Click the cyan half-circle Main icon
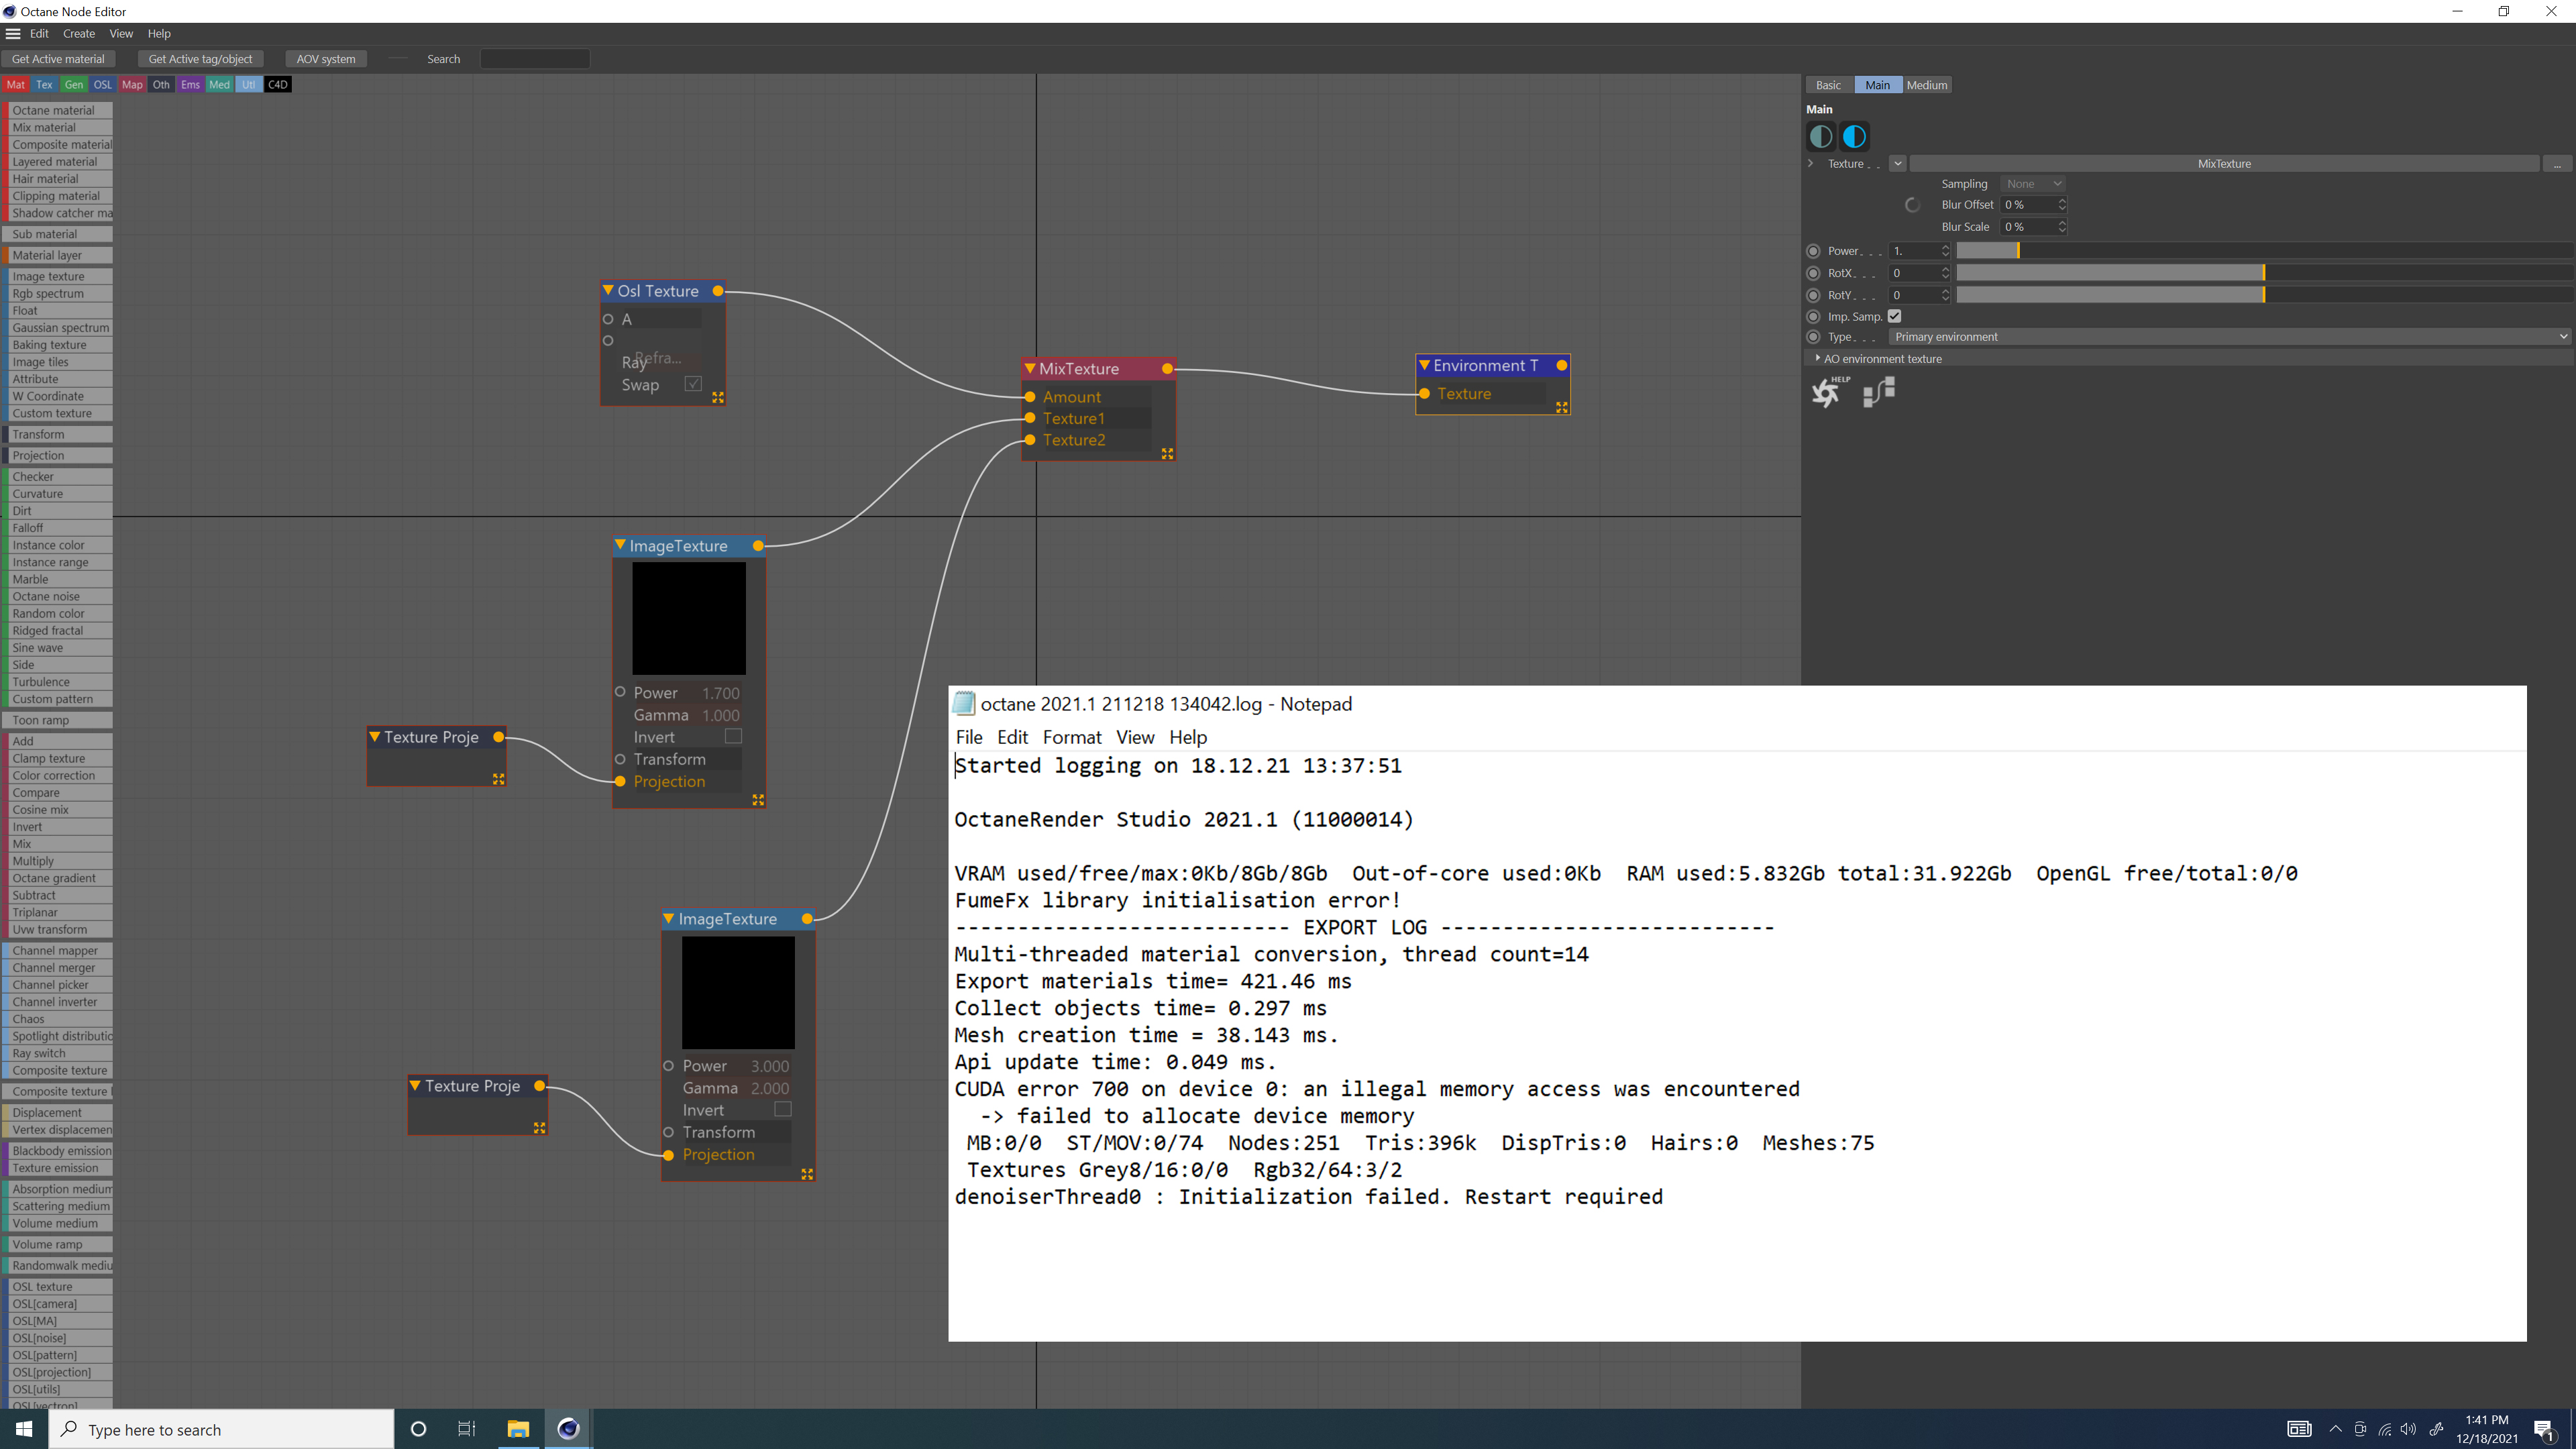This screenshot has height=1449, width=2576. coord(1854,136)
